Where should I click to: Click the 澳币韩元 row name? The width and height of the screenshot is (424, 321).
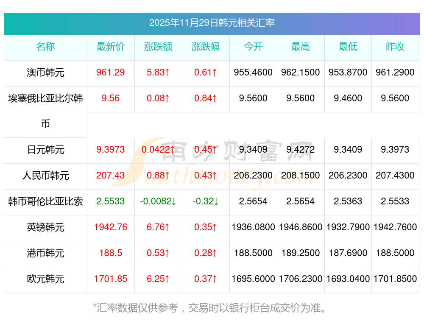(x=45, y=73)
